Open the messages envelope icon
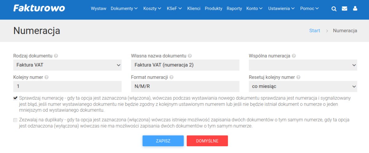This screenshot has height=153, width=369. (344, 9)
